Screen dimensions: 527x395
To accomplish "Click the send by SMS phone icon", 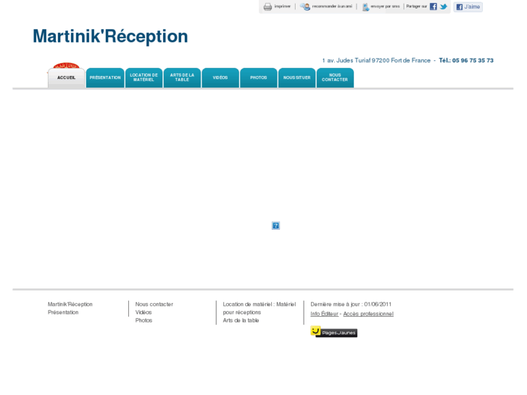I will coord(365,7).
